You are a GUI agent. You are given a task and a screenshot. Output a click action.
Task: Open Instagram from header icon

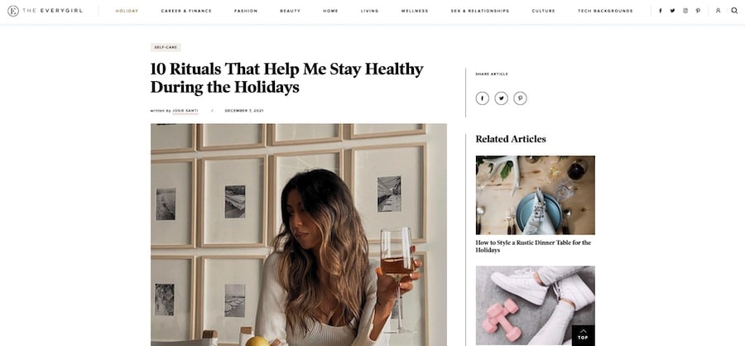click(x=685, y=11)
